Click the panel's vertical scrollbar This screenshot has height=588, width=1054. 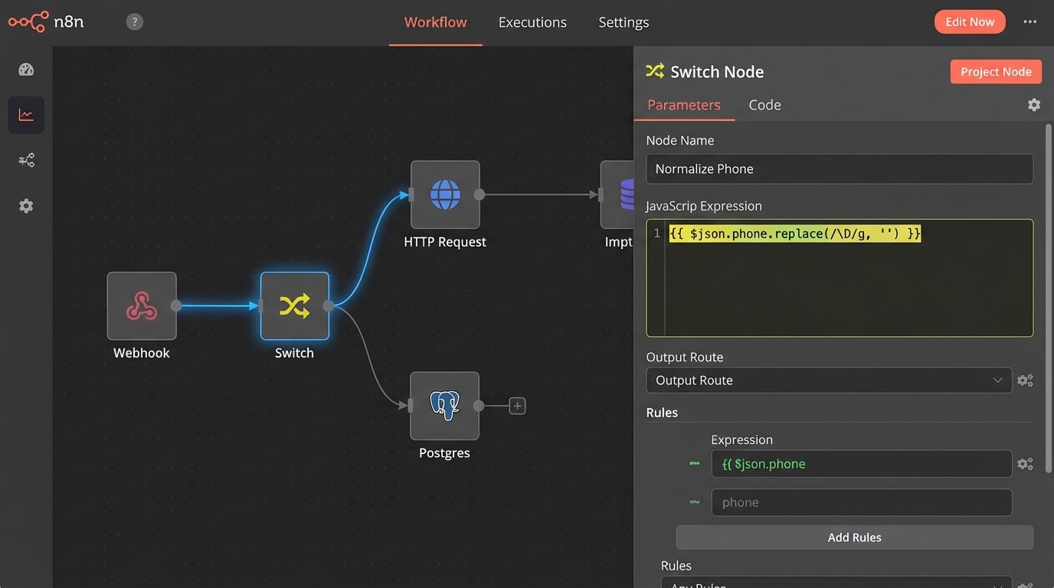click(1048, 299)
